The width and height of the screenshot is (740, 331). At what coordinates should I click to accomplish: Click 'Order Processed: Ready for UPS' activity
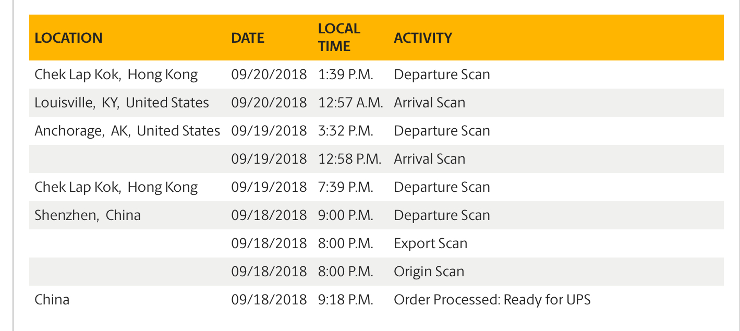click(492, 300)
